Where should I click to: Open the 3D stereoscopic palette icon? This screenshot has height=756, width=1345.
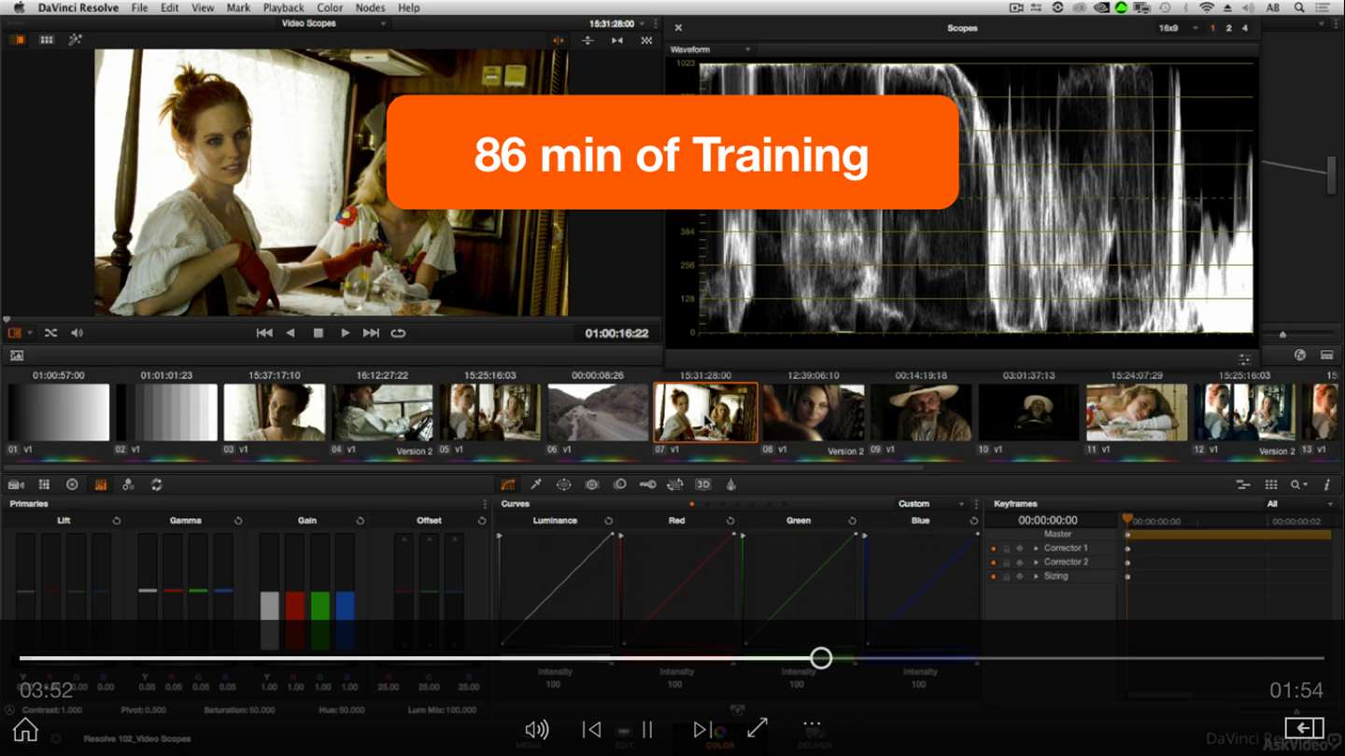point(703,484)
